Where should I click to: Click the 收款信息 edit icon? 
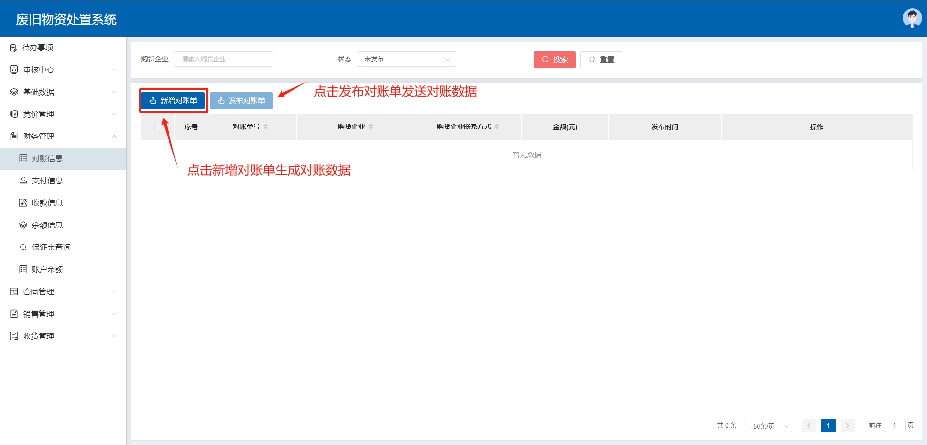[23, 203]
